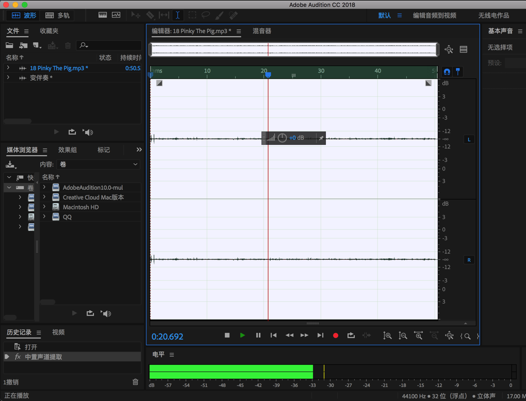Pin the HUD volume overlay

click(x=321, y=138)
